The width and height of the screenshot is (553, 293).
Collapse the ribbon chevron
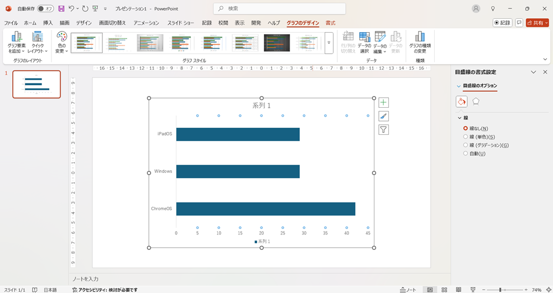tap(545, 60)
